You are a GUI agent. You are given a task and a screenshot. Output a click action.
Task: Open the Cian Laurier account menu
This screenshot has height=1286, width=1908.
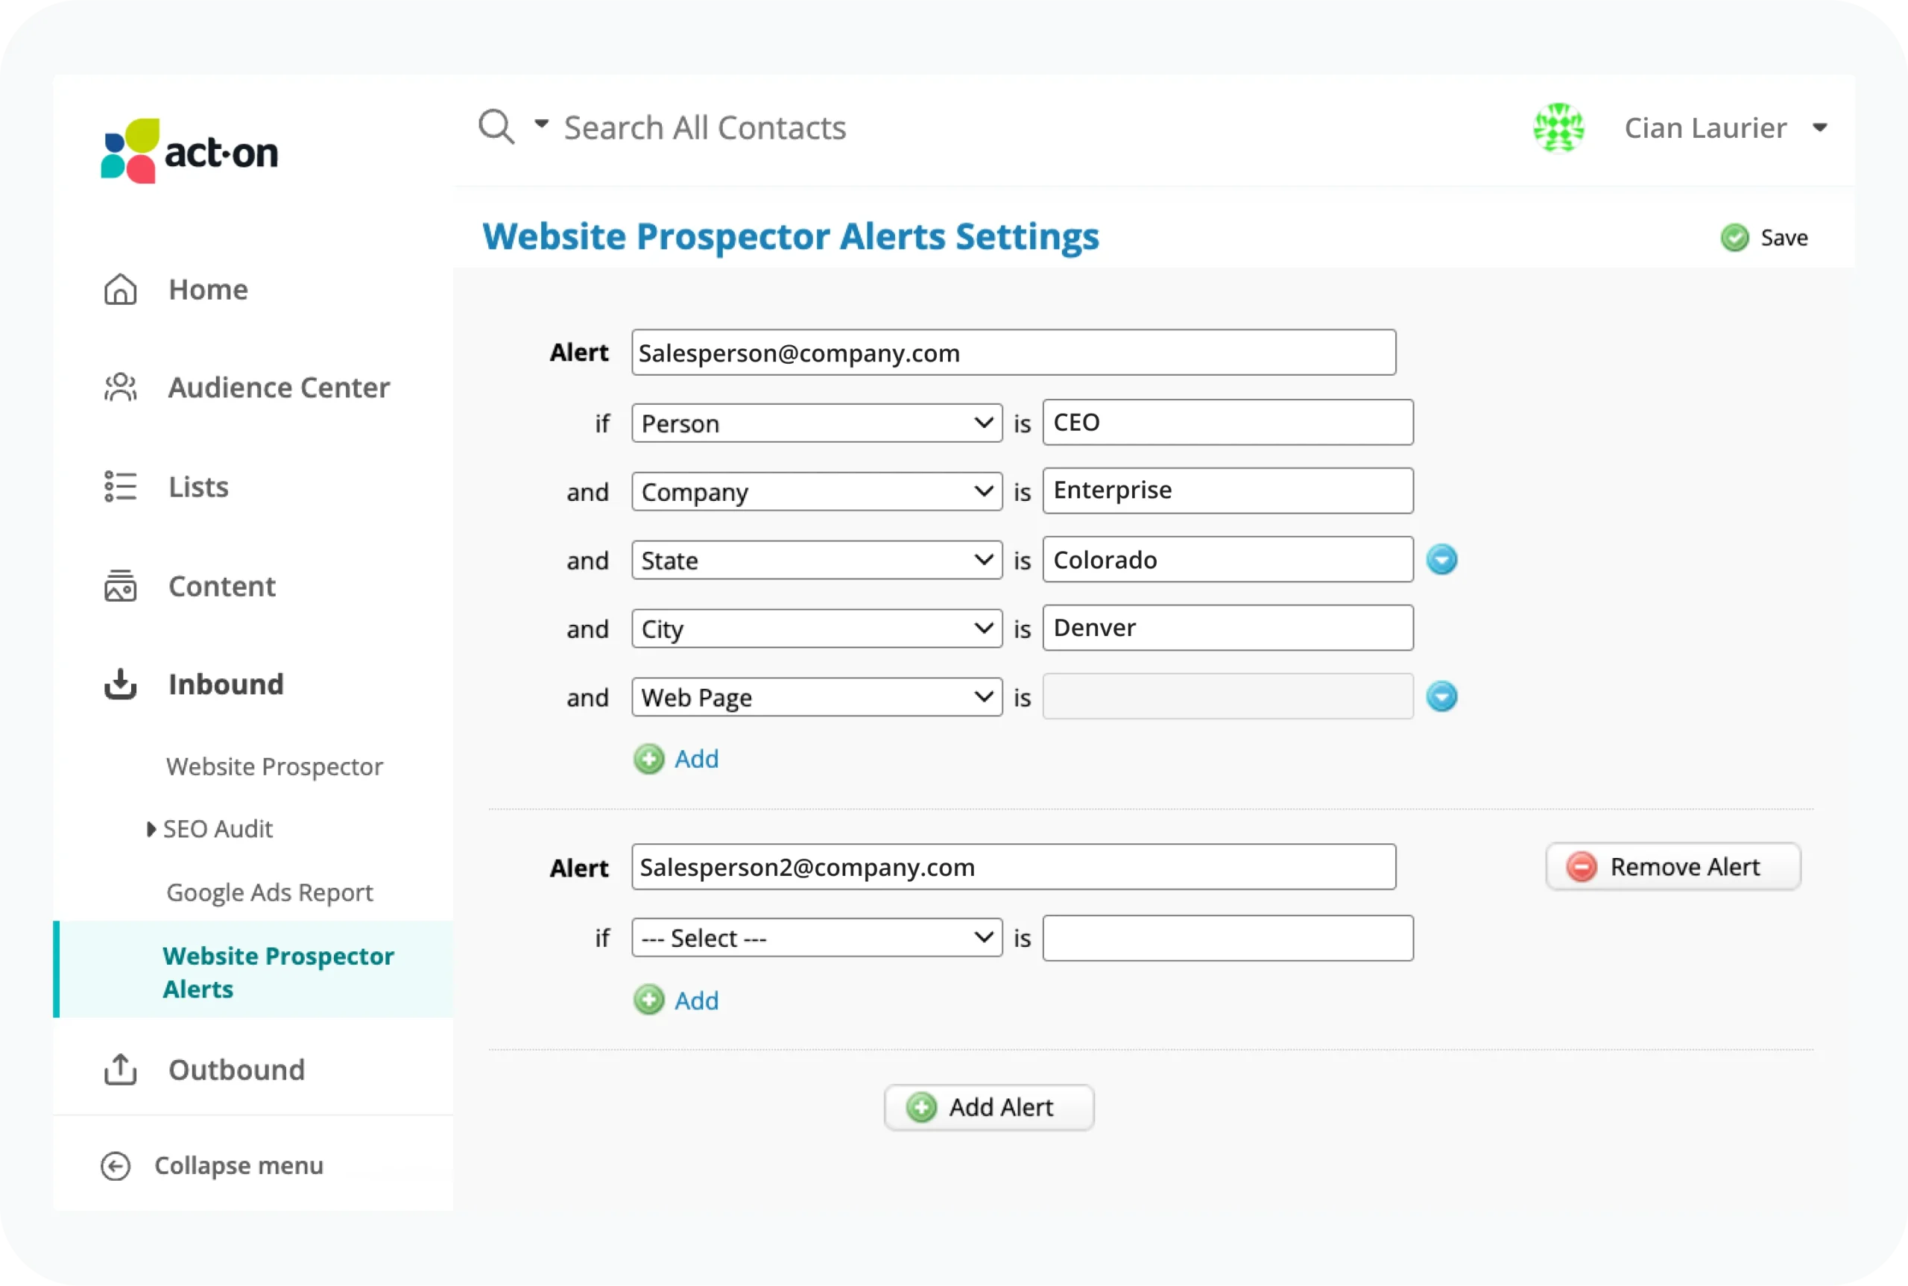[1819, 128]
